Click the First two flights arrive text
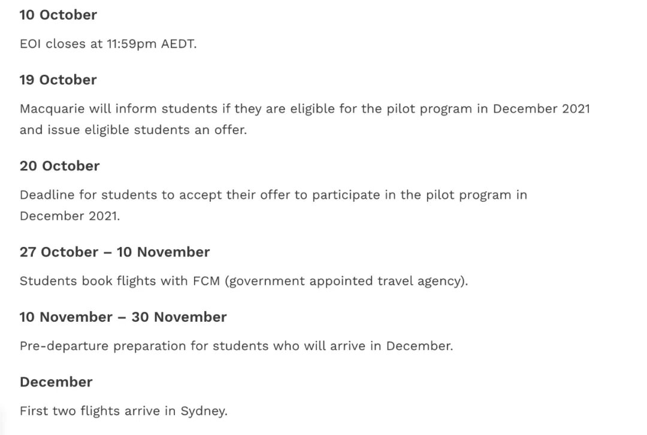The width and height of the screenshot is (647, 435). 123,411
